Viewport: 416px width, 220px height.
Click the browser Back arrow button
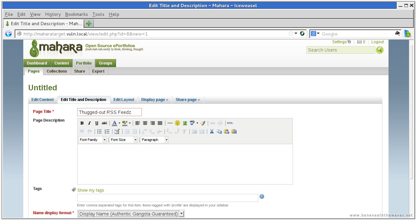[9, 34]
